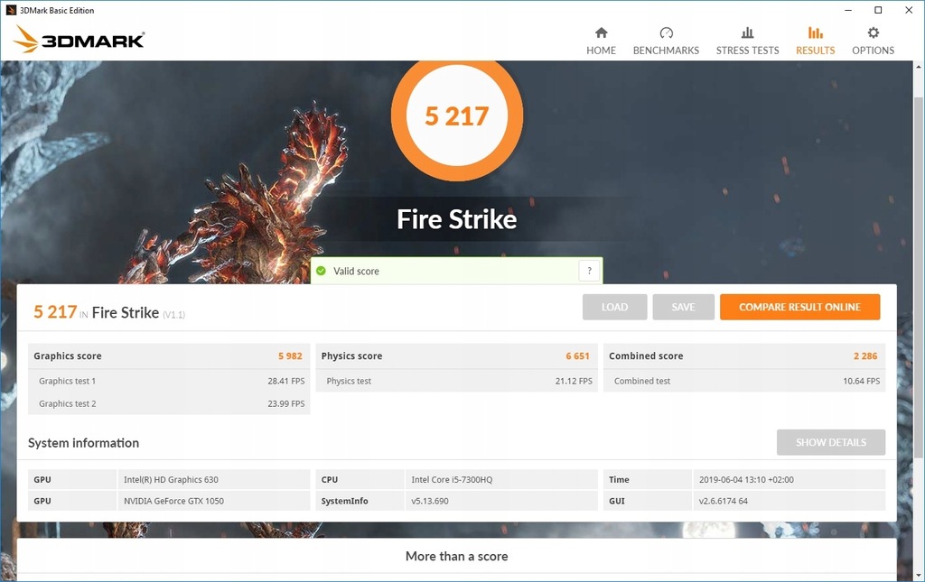The height and width of the screenshot is (582, 925).
Task: Click the Time value 2019-06-04 13:10
Action: coord(746,479)
